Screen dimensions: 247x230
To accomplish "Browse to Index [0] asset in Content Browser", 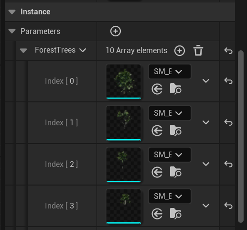I will [x=175, y=89].
